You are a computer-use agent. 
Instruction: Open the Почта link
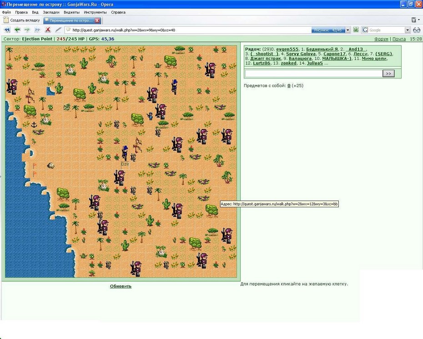[399, 39]
